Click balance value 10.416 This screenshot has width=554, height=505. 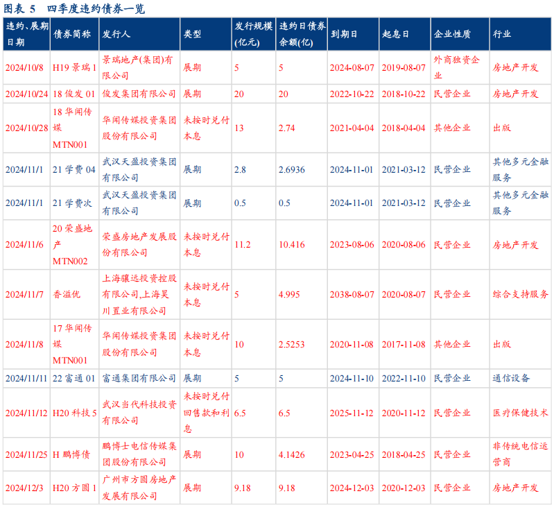click(x=291, y=245)
